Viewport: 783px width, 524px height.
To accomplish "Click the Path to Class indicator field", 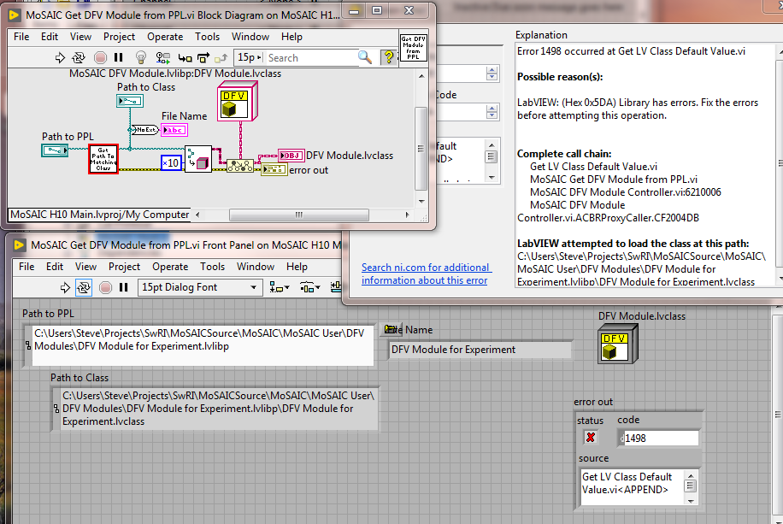I will point(219,408).
